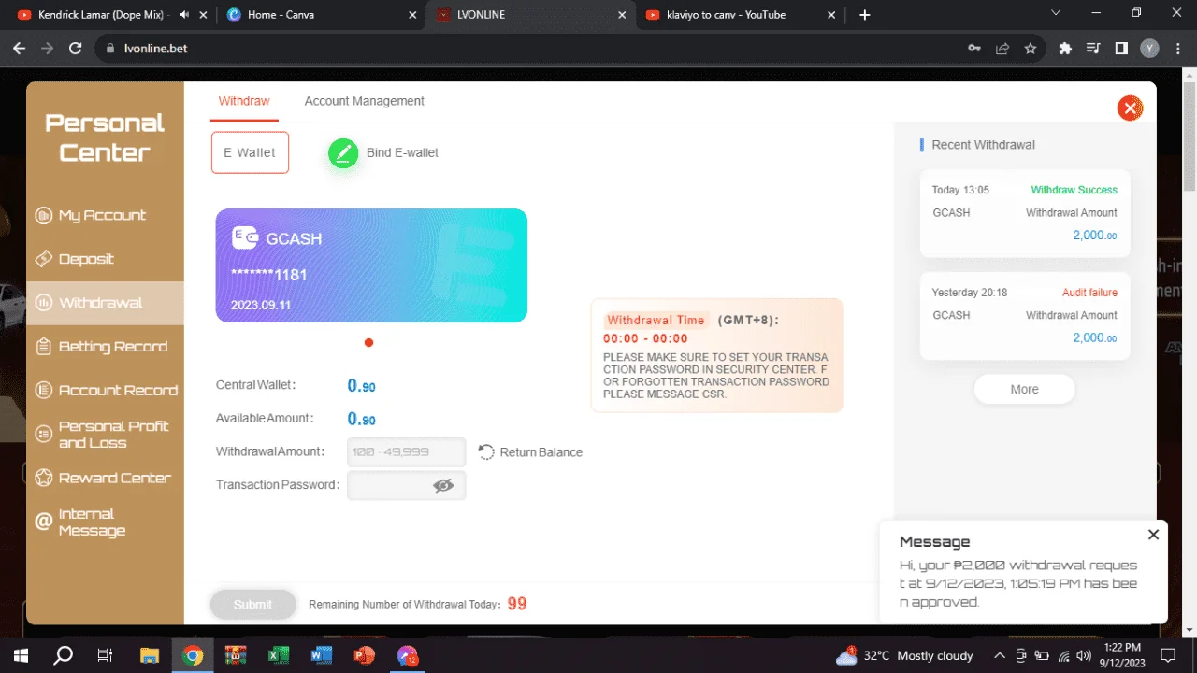
Task: Bookmark this page with star icon
Action: click(1030, 49)
